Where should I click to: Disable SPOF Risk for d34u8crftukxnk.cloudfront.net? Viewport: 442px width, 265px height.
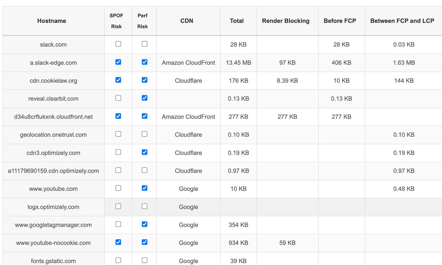(x=118, y=116)
